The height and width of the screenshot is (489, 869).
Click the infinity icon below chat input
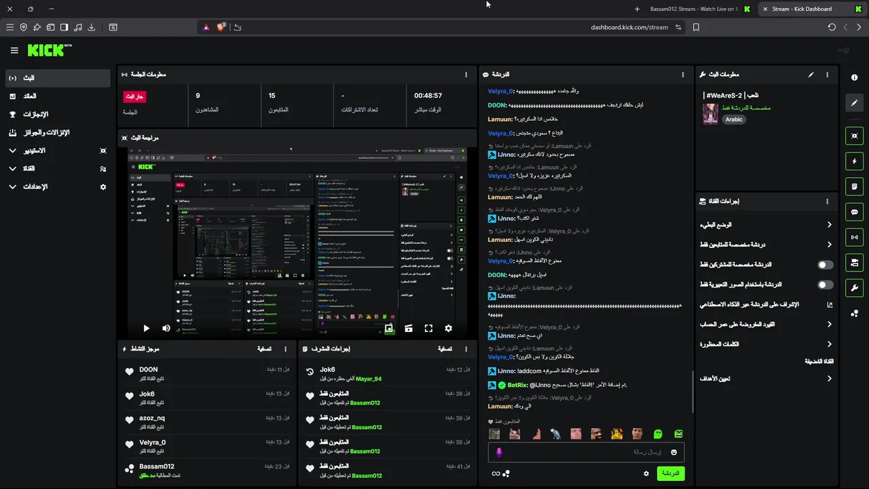[x=496, y=473]
